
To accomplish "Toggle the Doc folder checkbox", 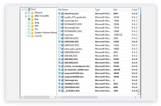I will coord(29,19).
